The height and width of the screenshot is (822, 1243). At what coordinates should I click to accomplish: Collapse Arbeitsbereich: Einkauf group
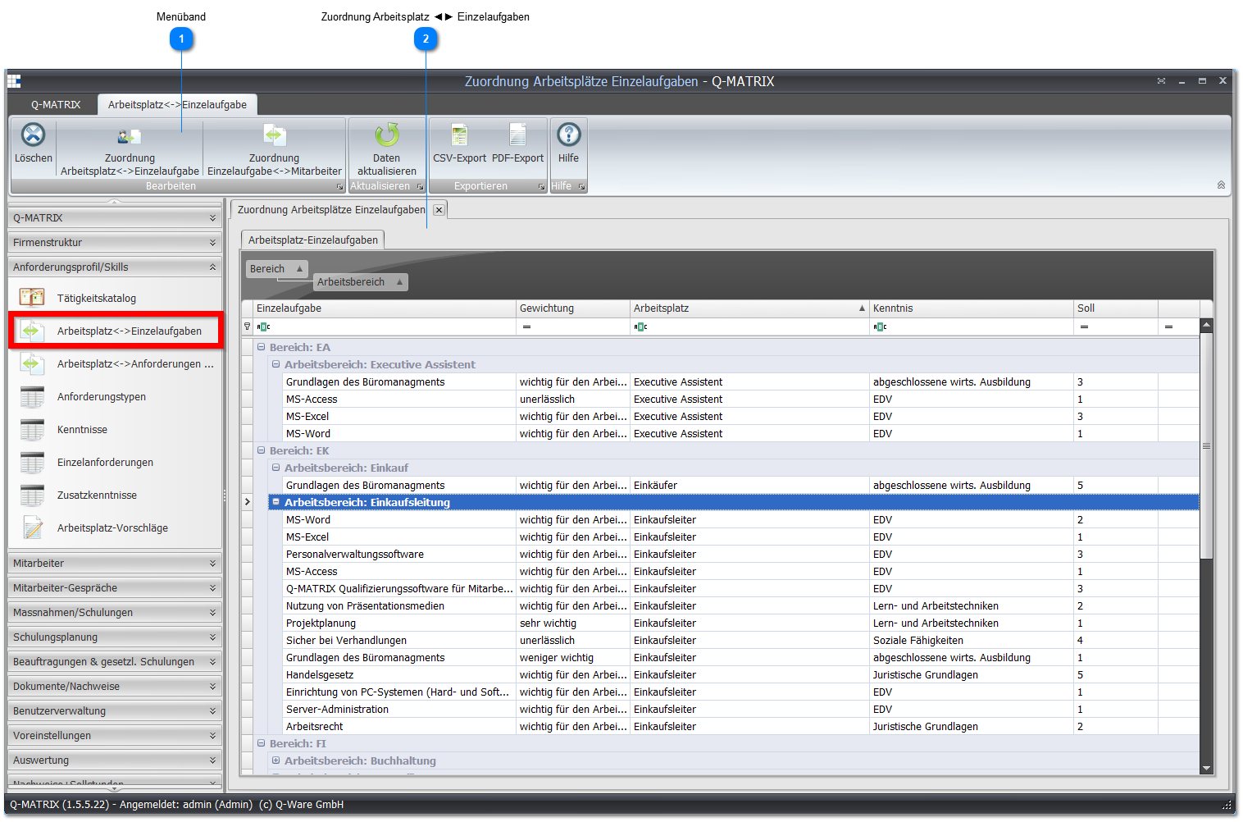275,468
